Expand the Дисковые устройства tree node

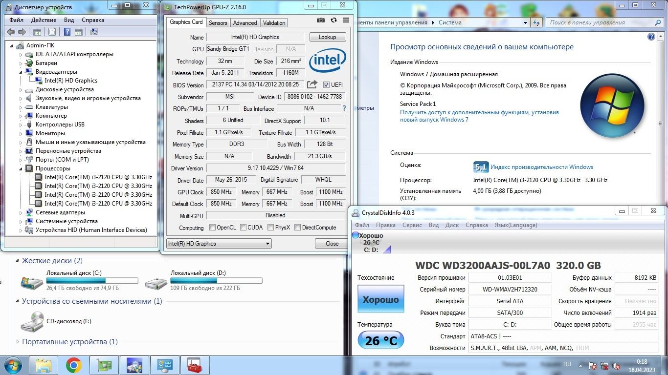[21, 89]
